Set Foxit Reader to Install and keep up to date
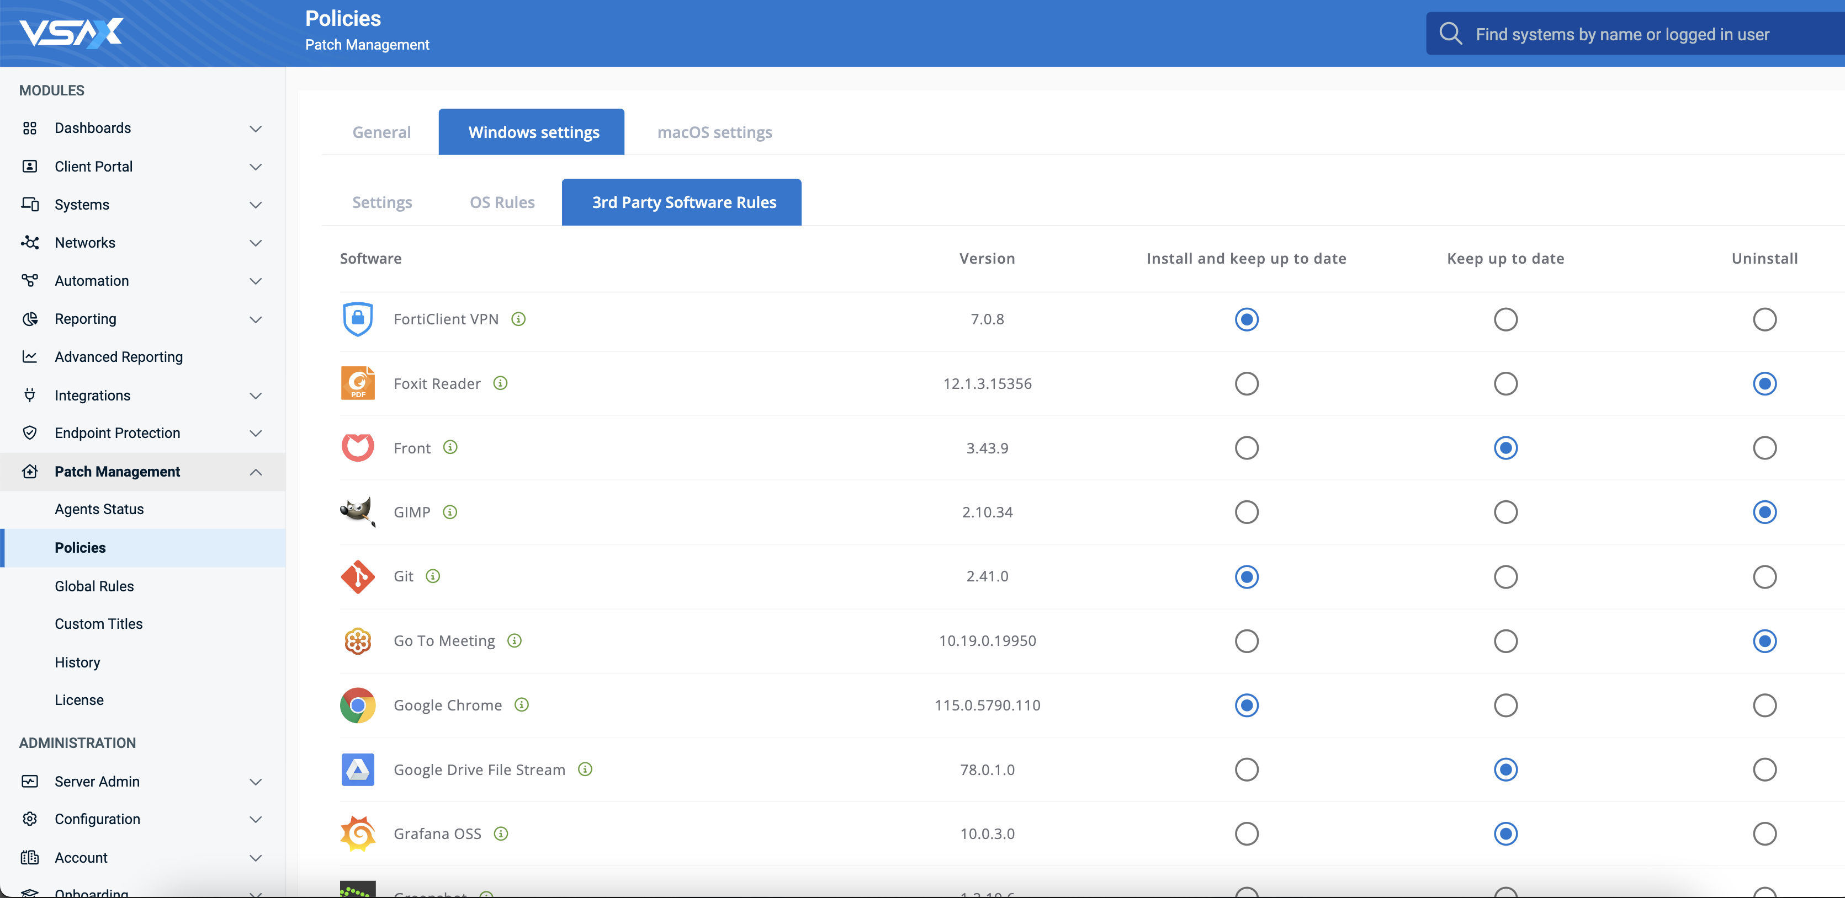 1246,383
